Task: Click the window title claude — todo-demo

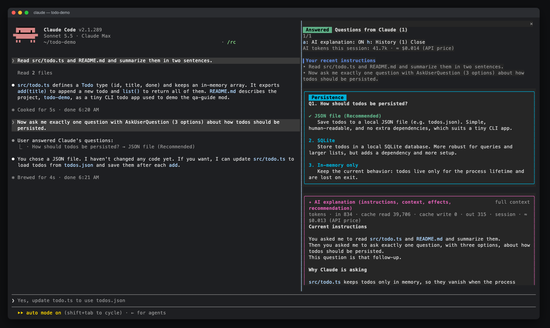Action: [52, 13]
